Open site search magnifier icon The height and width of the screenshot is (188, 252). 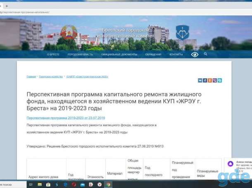205,54
